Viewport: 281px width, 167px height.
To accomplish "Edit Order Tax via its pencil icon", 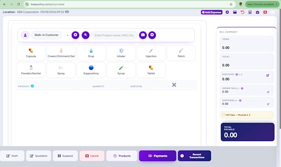I will coord(268,92).
